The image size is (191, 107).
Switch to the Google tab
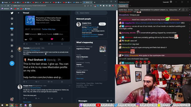point(6,2)
